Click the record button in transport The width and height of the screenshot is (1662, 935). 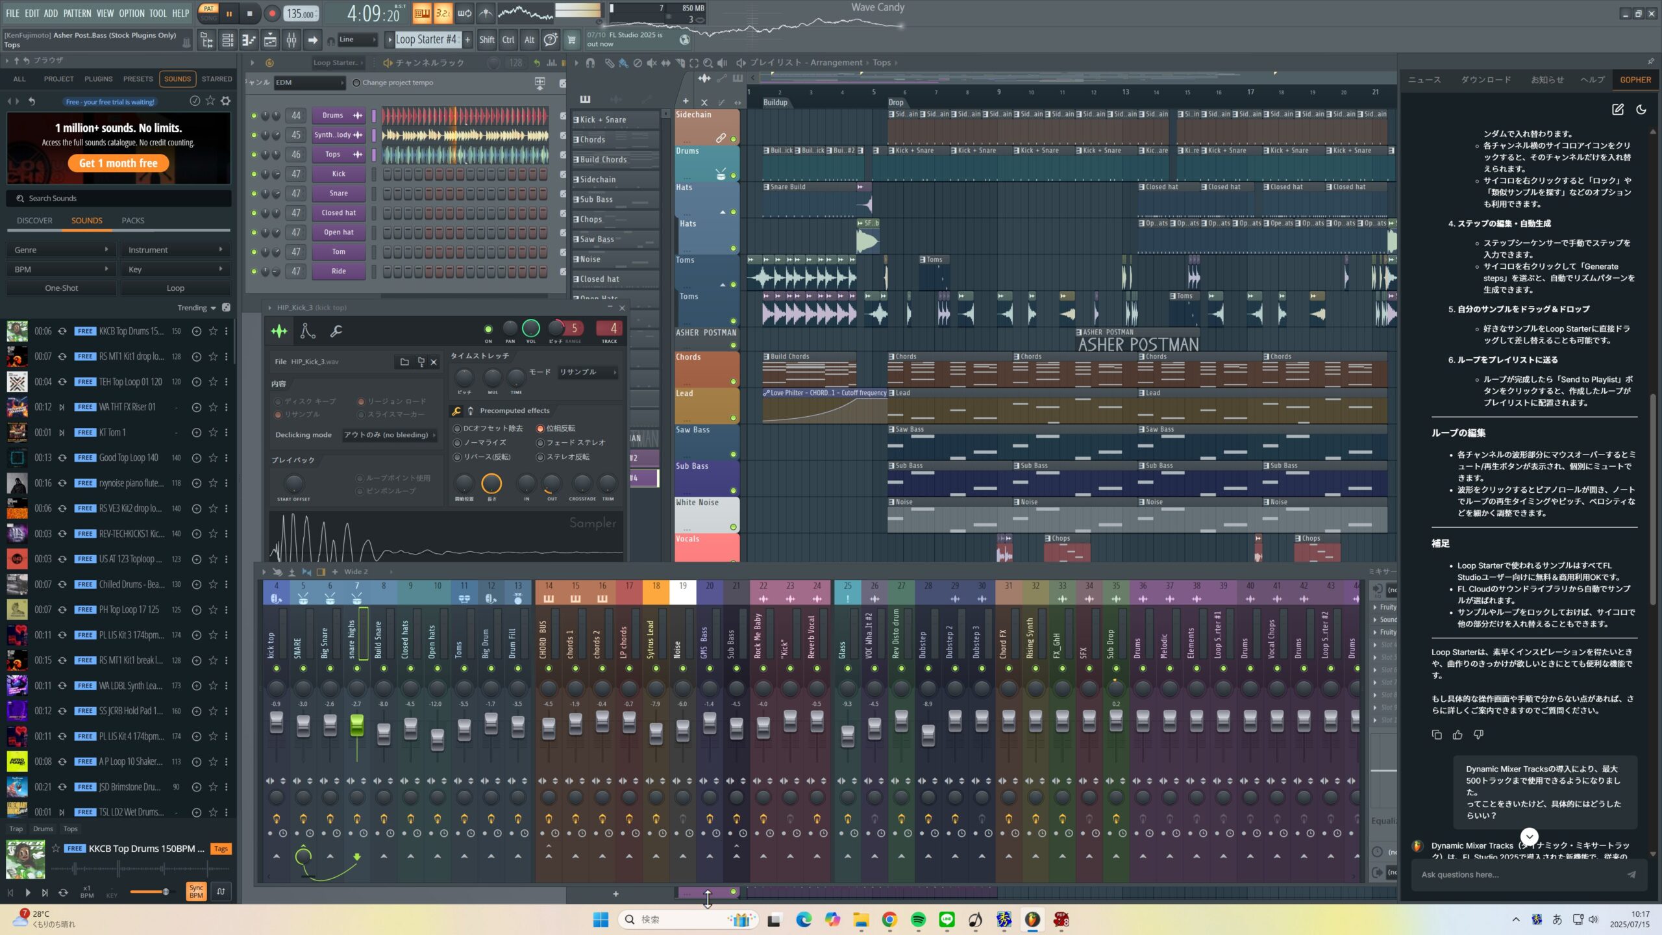coord(271,14)
